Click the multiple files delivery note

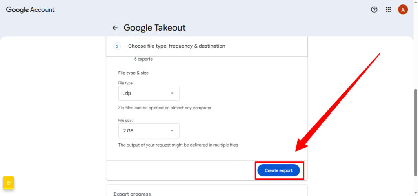178,145
